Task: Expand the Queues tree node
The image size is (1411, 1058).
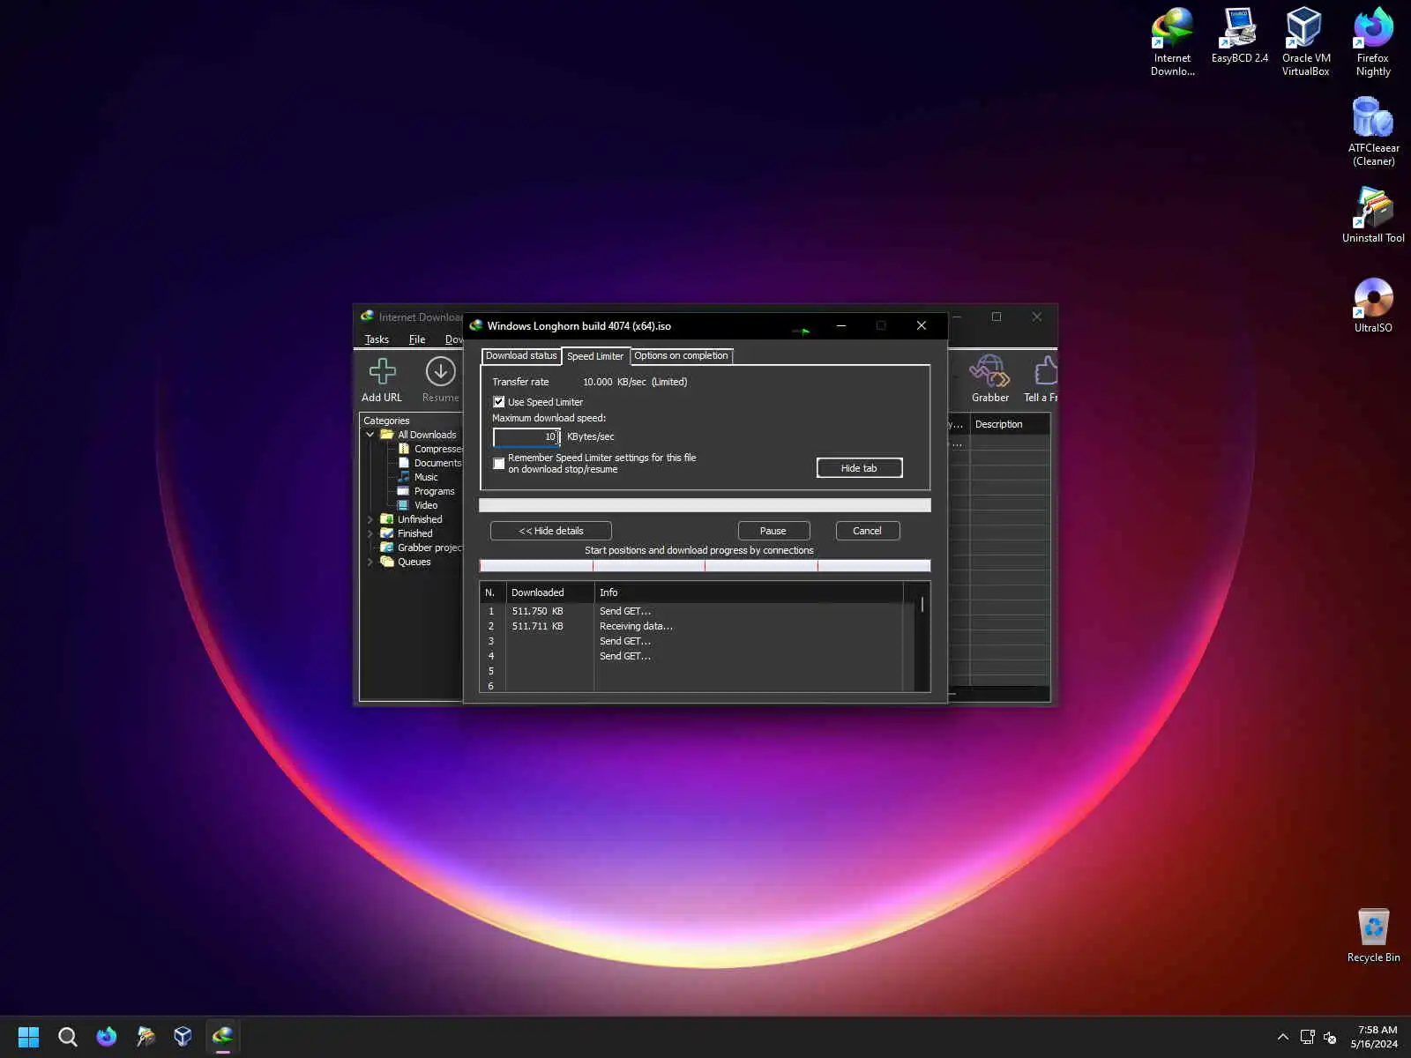Action: pyautogui.click(x=370, y=562)
